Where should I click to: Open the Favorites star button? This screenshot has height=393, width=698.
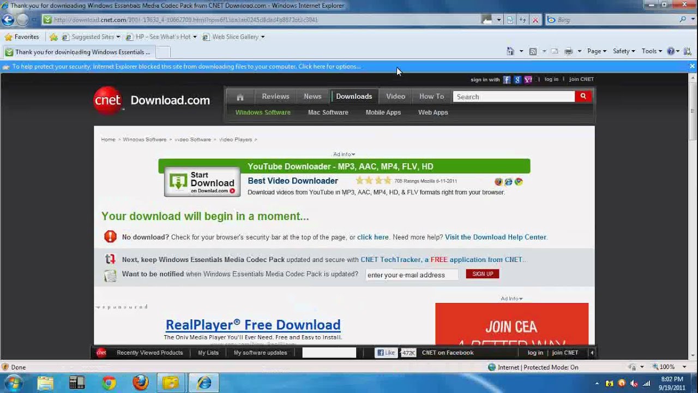22,37
